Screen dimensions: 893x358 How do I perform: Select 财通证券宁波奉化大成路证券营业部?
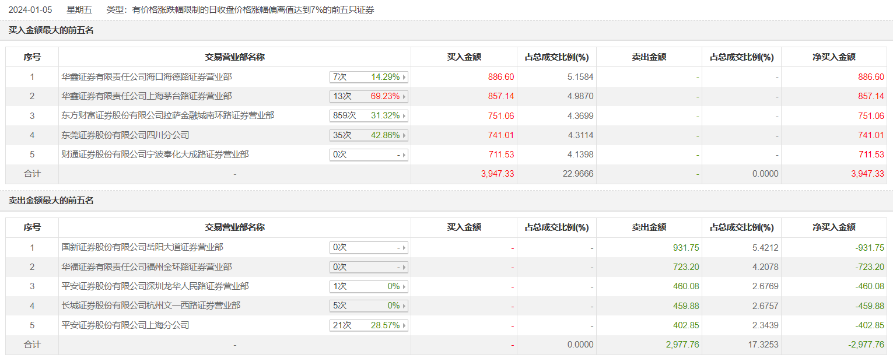click(x=155, y=155)
